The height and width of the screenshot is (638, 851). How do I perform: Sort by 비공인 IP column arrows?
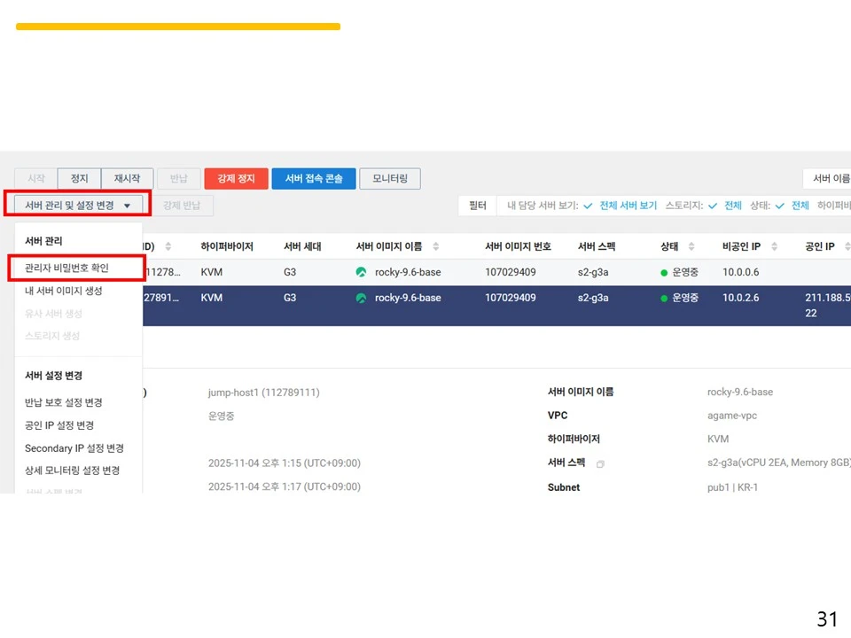click(x=775, y=246)
